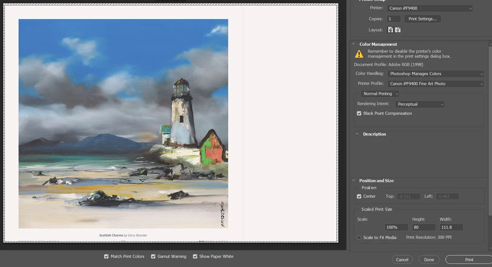Enable Scale to Fit Media

tap(359, 237)
